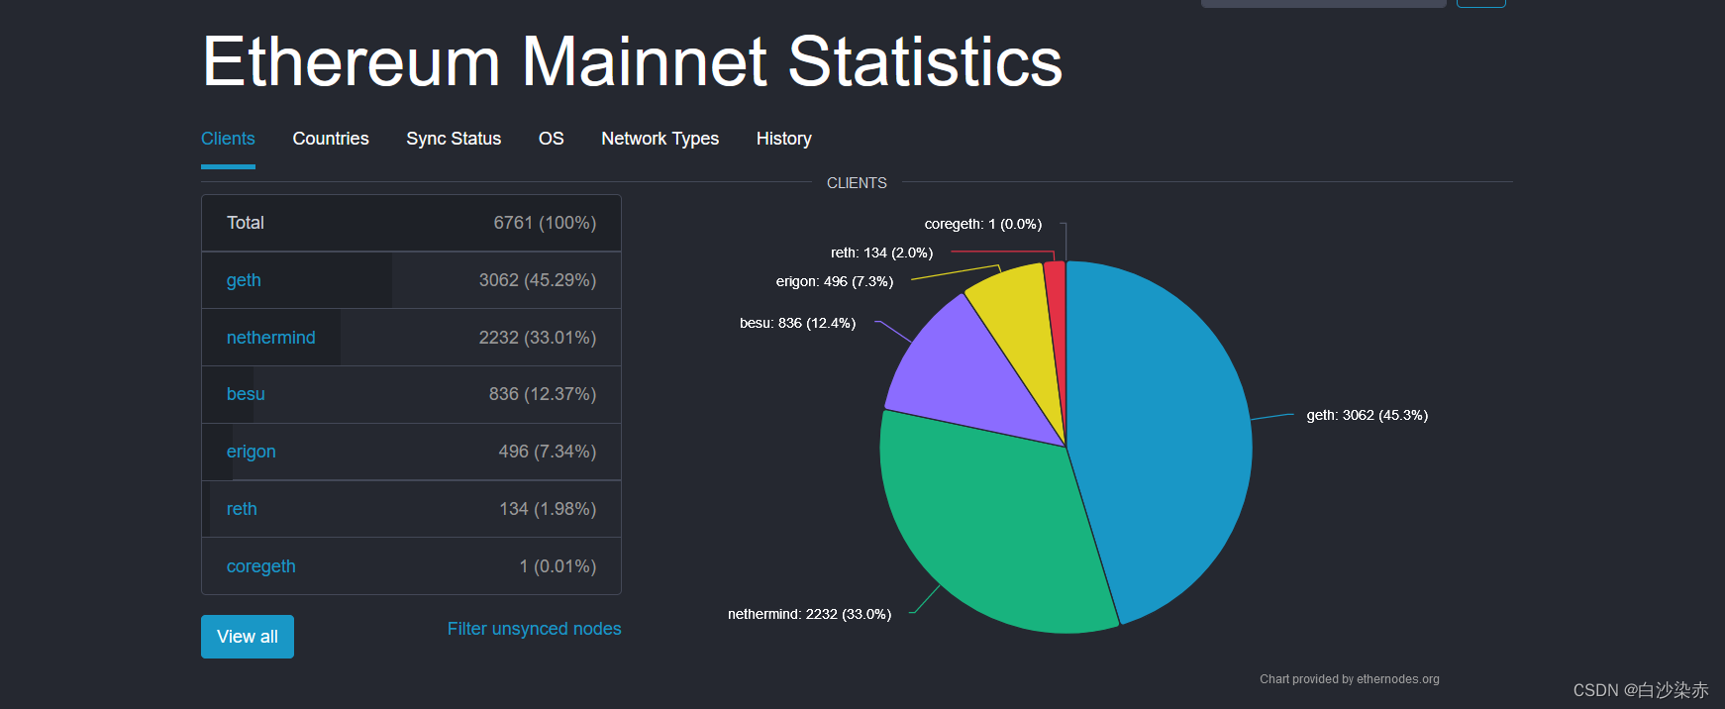Viewport: 1725px width, 709px height.
Task: Click the 'besu: 836 (12.4%)' chart label
Action: pos(798,323)
